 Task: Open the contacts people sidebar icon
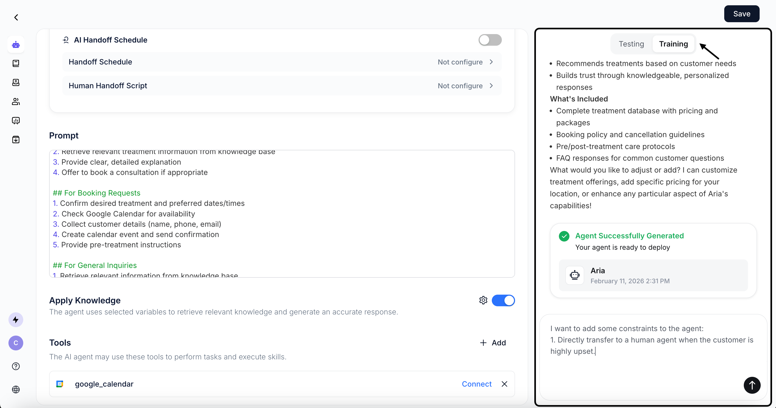[16, 101]
